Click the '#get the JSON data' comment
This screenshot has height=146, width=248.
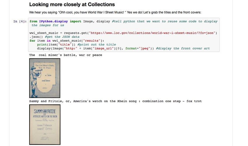pyautogui.click(x=62, y=37)
